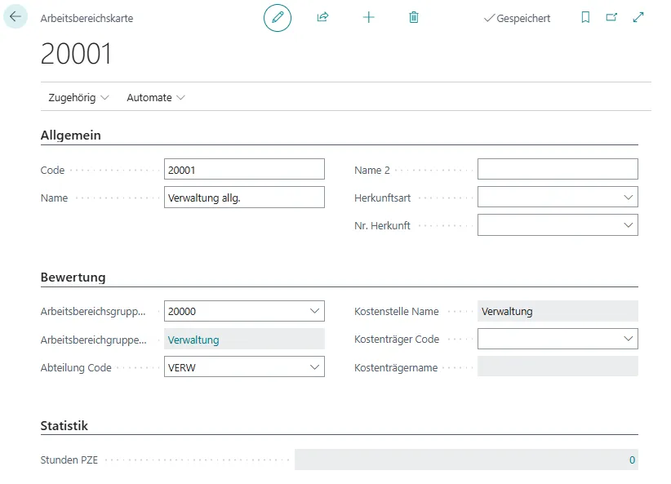Click the trash delete icon

[x=414, y=17]
